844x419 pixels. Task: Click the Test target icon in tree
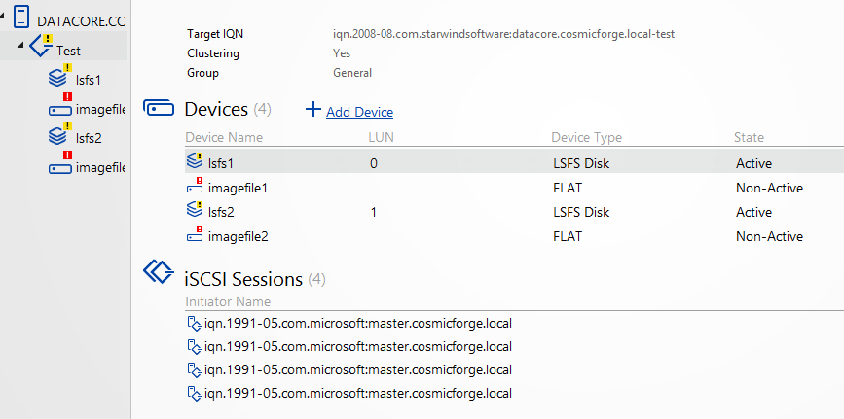tap(41, 45)
